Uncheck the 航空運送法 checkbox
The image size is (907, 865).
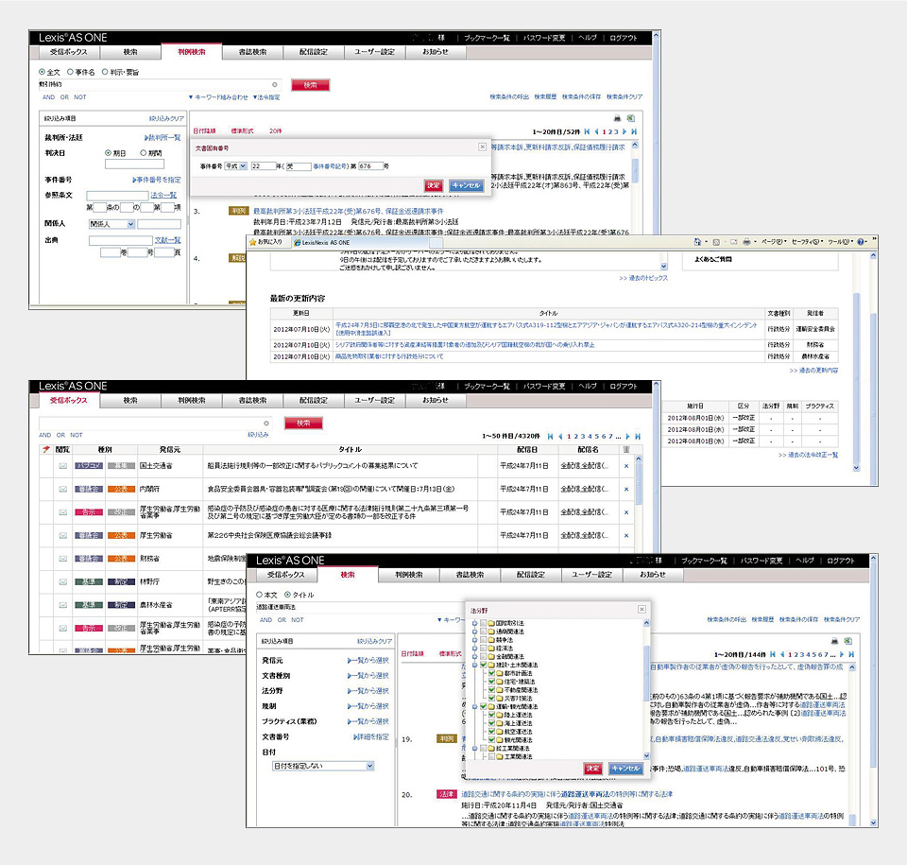coord(491,732)
